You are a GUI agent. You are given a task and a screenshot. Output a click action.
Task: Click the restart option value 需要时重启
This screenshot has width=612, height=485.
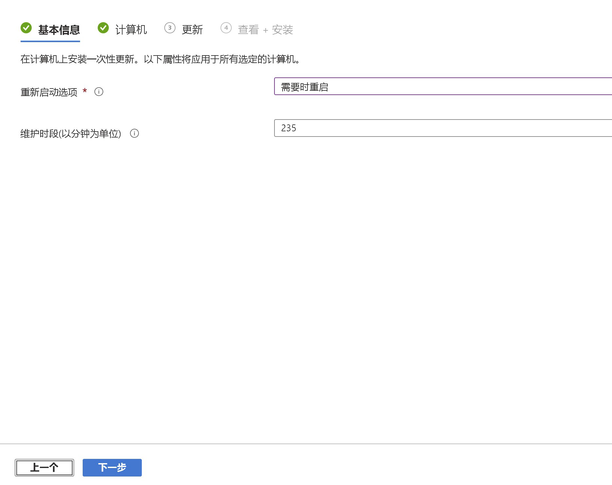[x=304, y=87]
